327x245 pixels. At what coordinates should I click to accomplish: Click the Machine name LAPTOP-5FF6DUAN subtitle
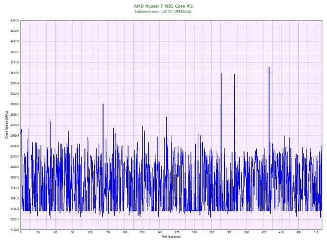click(x=163, y=12)
